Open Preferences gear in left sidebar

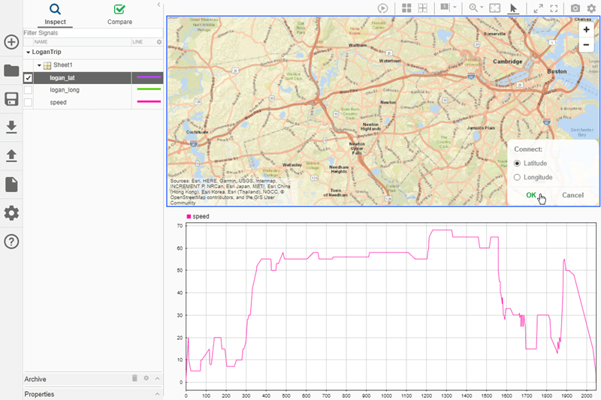(11, 213)
